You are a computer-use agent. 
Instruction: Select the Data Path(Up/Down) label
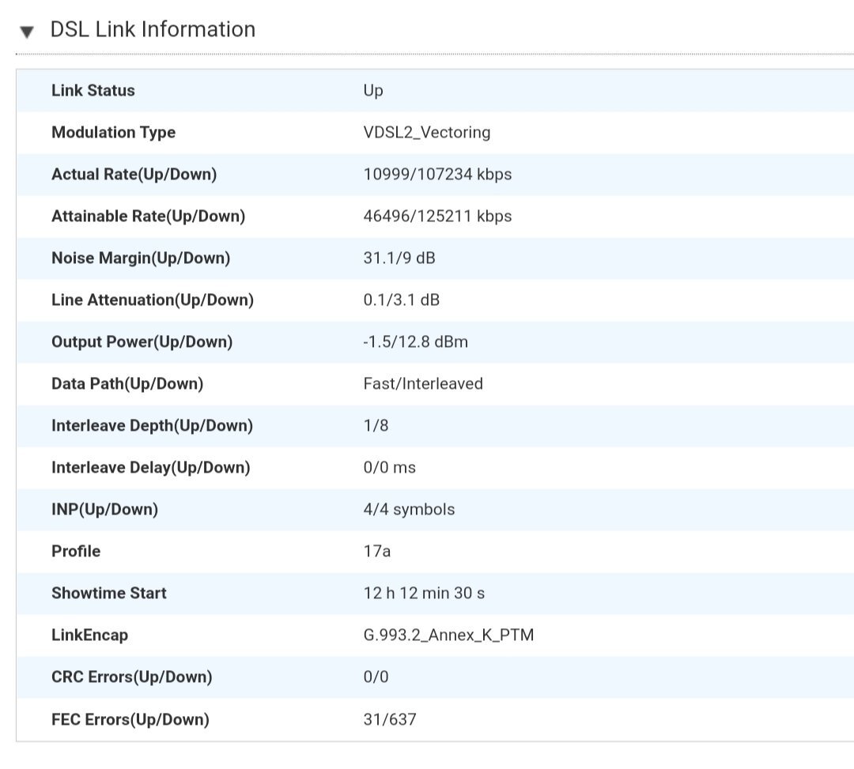(x=127, y=383)
